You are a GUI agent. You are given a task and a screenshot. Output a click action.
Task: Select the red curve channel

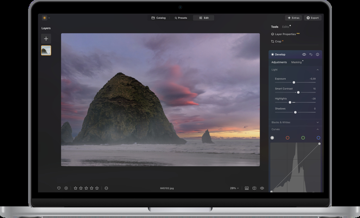287,138
